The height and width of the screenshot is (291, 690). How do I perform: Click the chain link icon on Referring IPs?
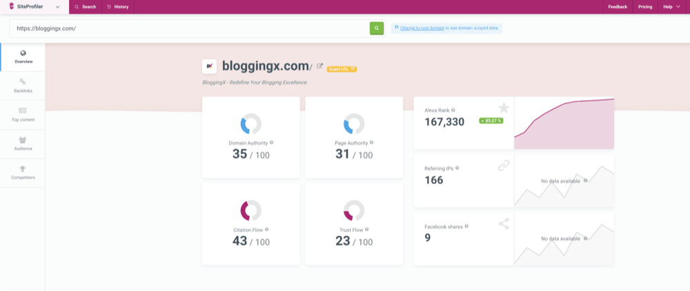(504, 165)
